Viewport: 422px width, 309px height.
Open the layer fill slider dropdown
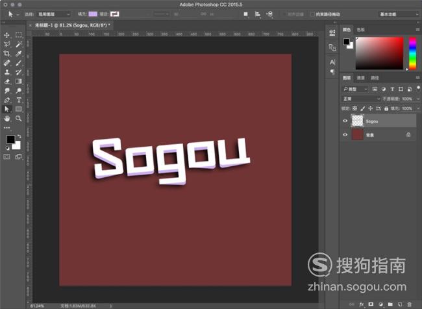418,108
